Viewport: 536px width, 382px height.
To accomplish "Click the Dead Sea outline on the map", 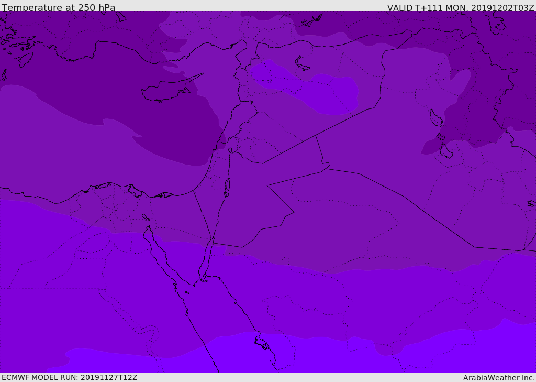I will (x=227, y=185).
